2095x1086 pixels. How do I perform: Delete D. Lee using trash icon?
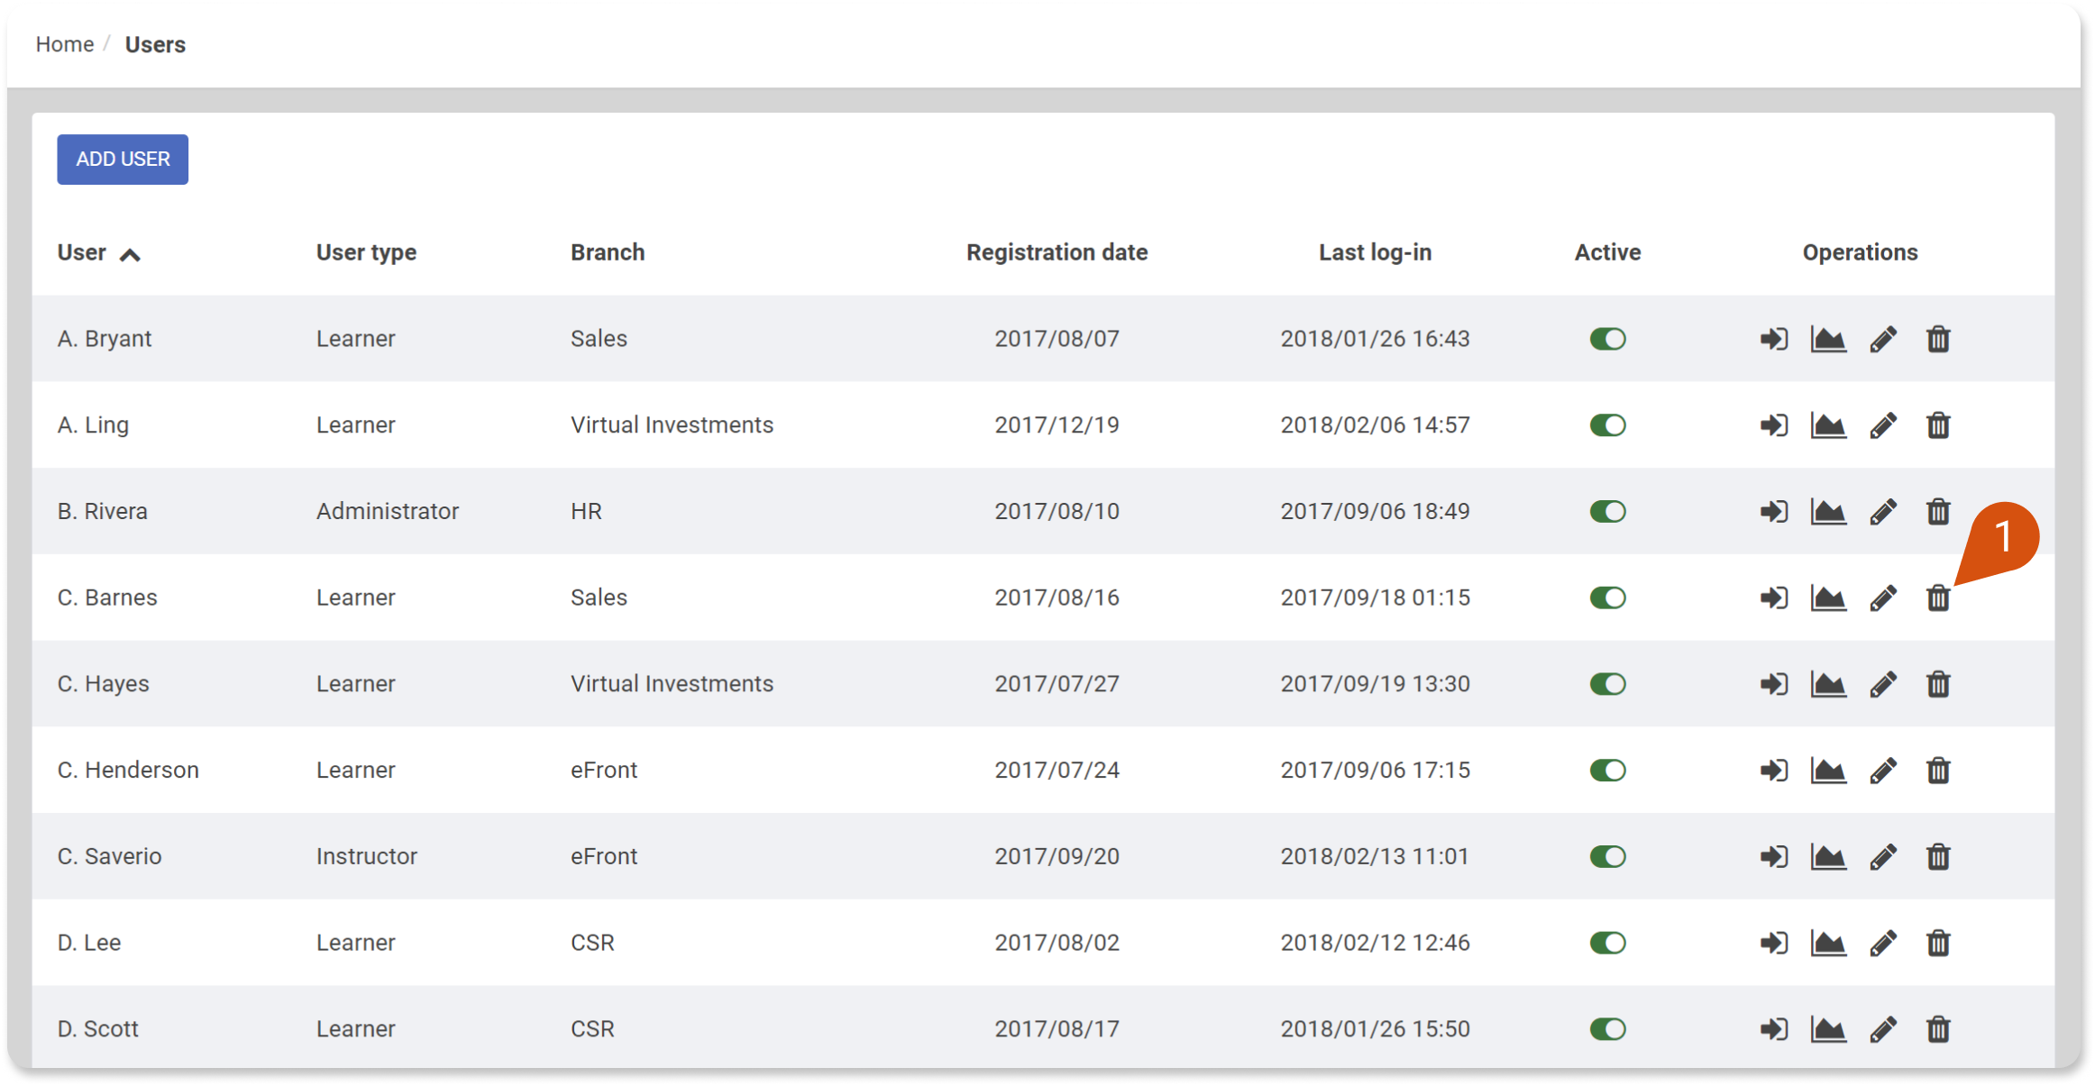click(x=1938, y=943)
